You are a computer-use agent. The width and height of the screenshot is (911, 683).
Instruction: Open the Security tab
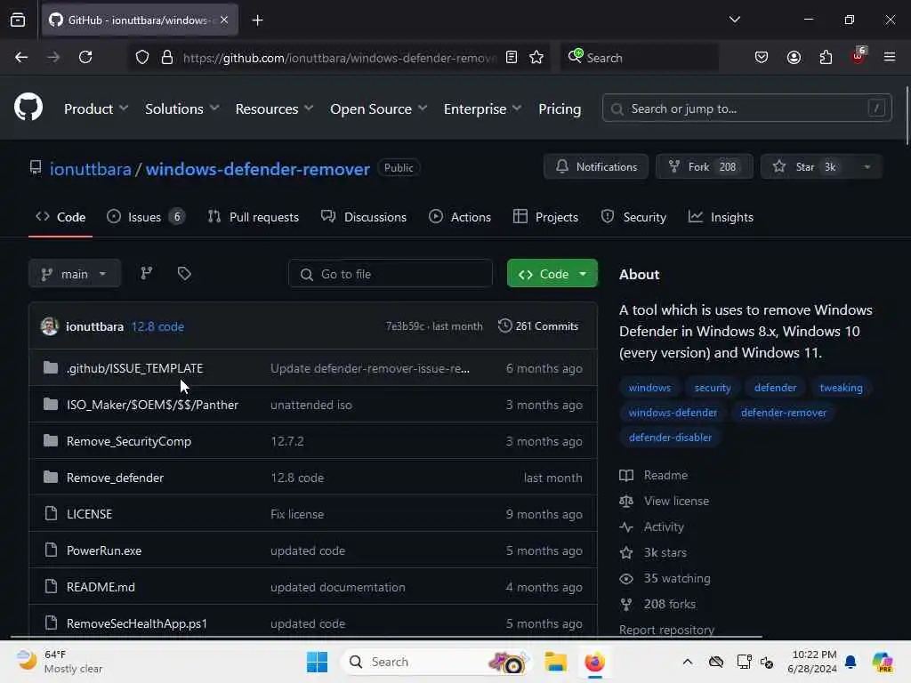(633, 217)
